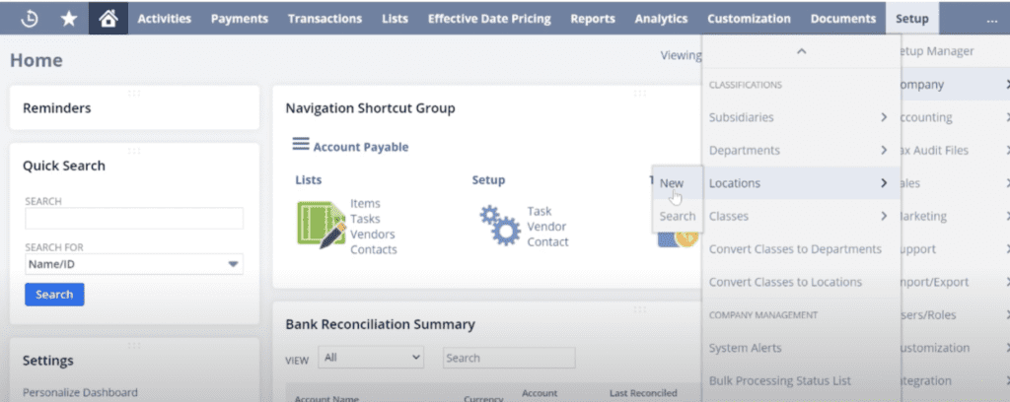
Task: Expand the Departments submenu
Action: coord(884,151)
